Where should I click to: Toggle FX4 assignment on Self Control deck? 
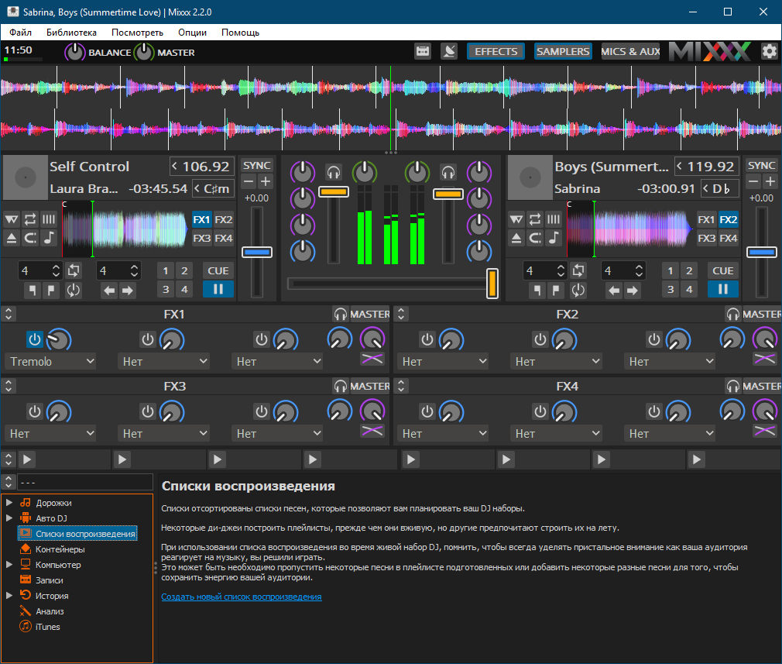coord(224,238)
